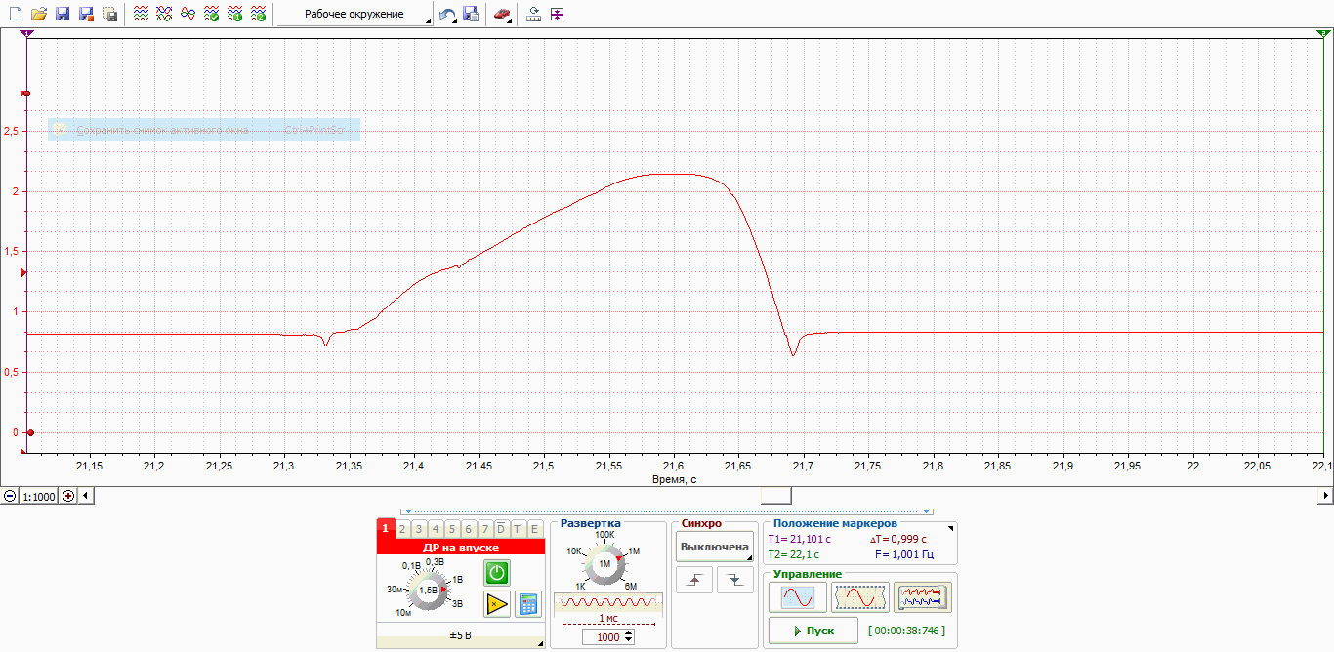The image size is (1334, 652).
Task: Click the floppy disk icon with orange square
Action: pos(86,15)
